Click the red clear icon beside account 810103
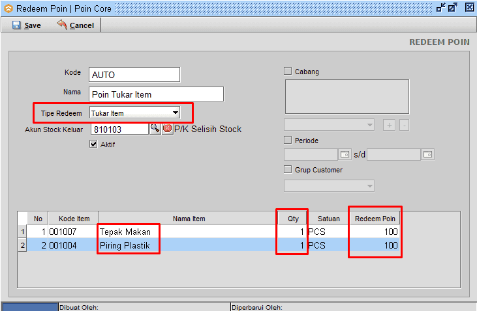The height and width of the screenshot is (311, 477). [x=167, y=129]
